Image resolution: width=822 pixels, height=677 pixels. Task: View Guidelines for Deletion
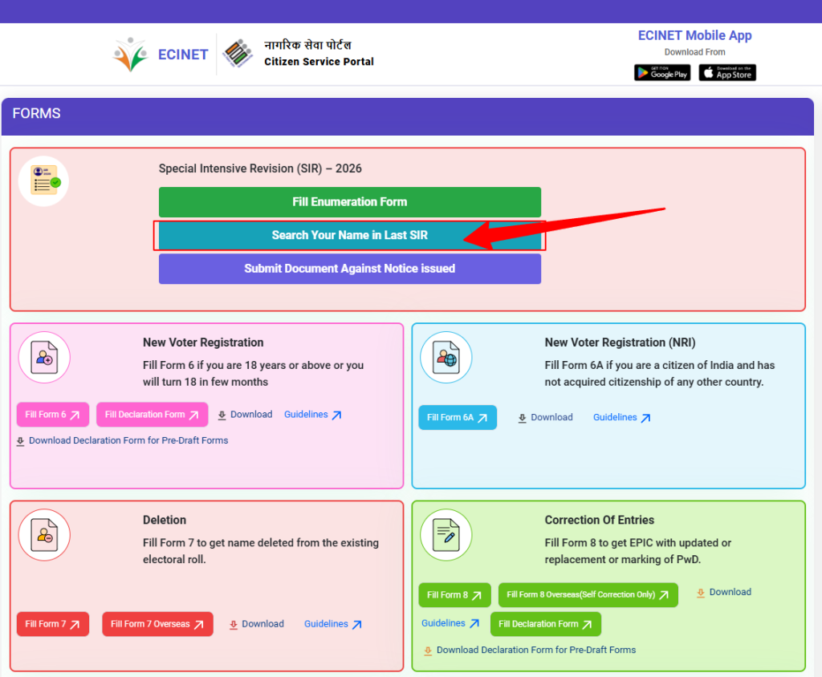tap(333, 624)
